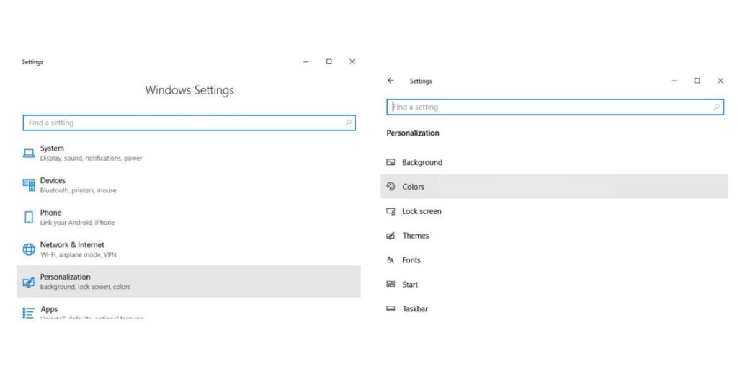Select the Themes menu label
Viewport: 740px width, 382px height.
tap(415, 236)
